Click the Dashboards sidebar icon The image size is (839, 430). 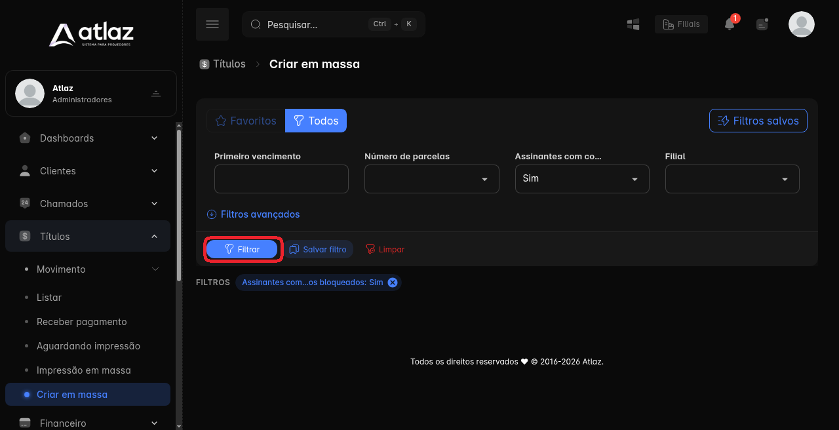tap(25, 138)
